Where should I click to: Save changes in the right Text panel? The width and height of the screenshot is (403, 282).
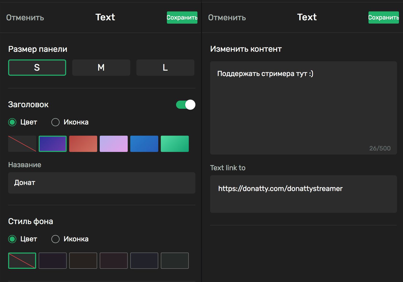(x=383, y=18)
